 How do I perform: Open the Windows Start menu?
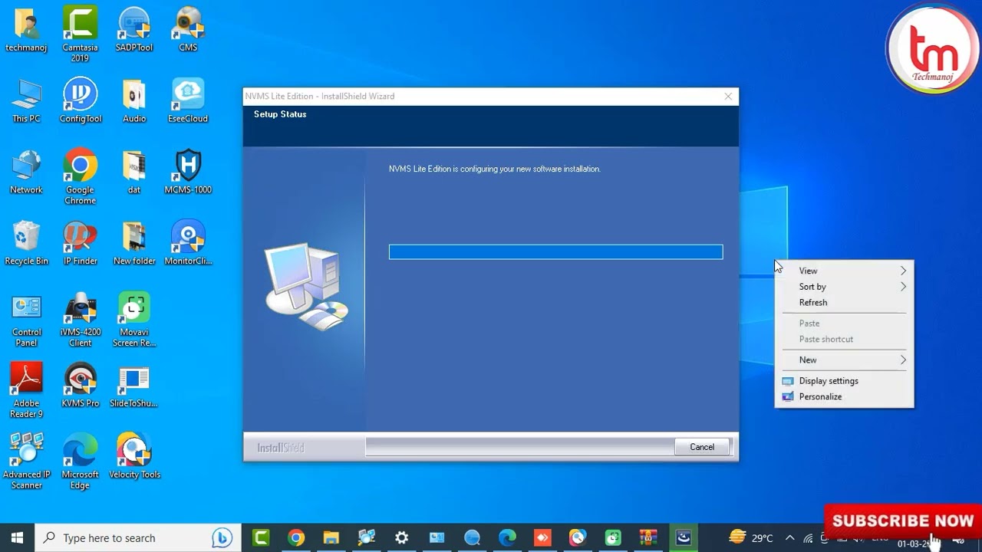click(x=17, y=537)
